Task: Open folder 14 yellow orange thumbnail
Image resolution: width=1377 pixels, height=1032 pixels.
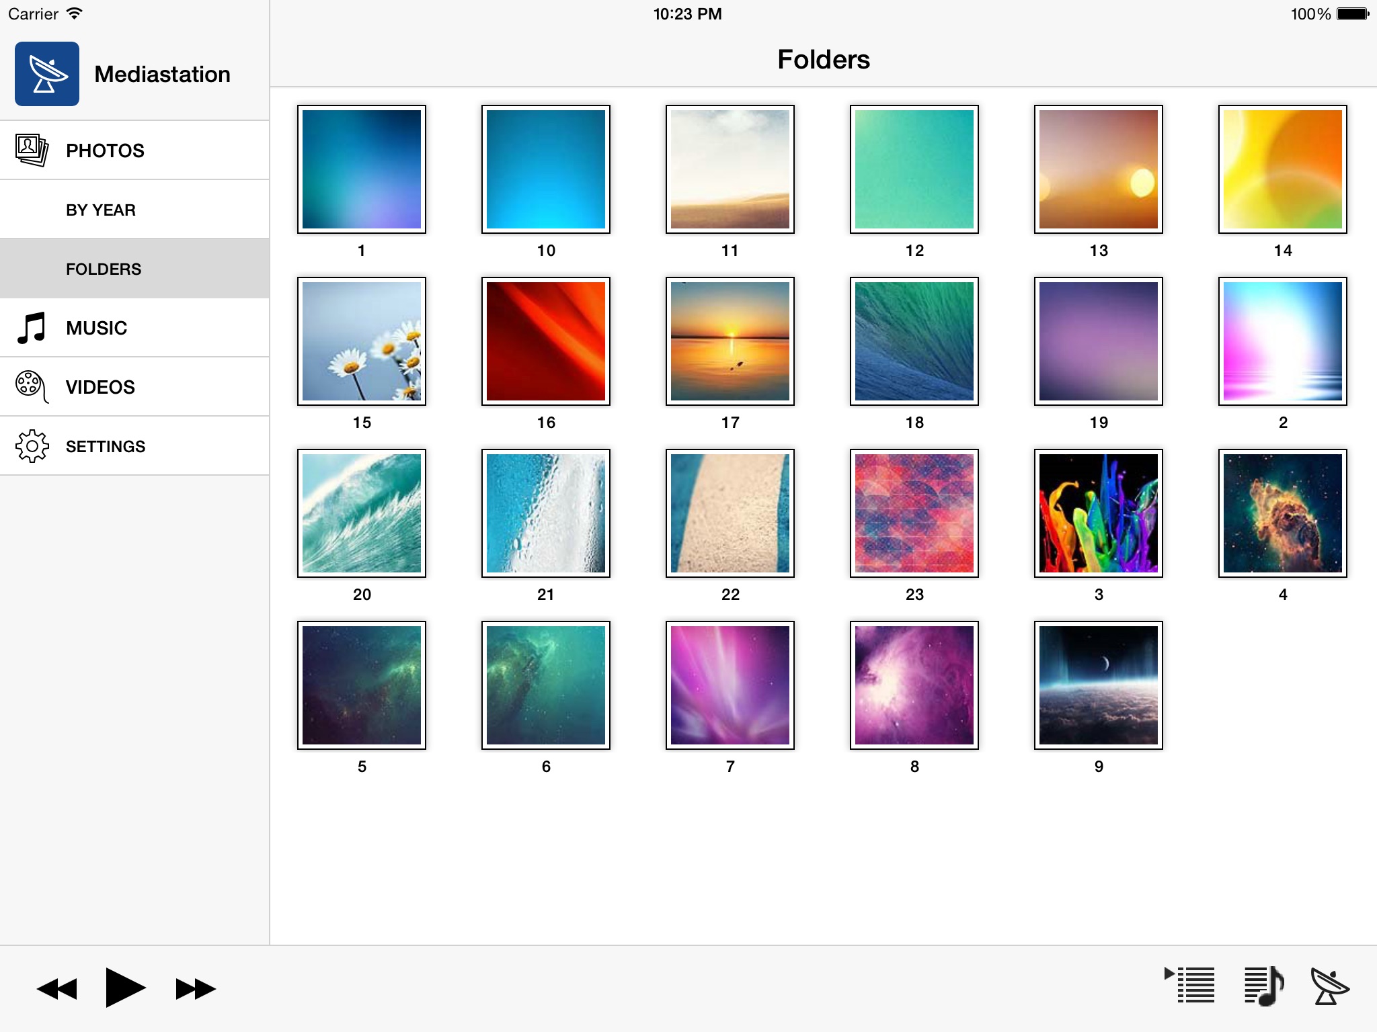Action: pyautogui.click(x=1283, y=169)
